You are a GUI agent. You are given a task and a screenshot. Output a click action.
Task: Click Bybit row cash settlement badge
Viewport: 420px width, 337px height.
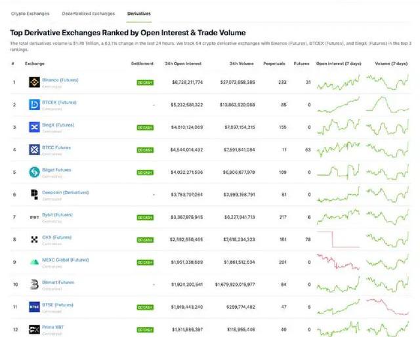point(145,218)
